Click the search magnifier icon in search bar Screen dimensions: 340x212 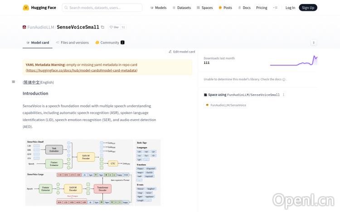click(x=66, y=8)
